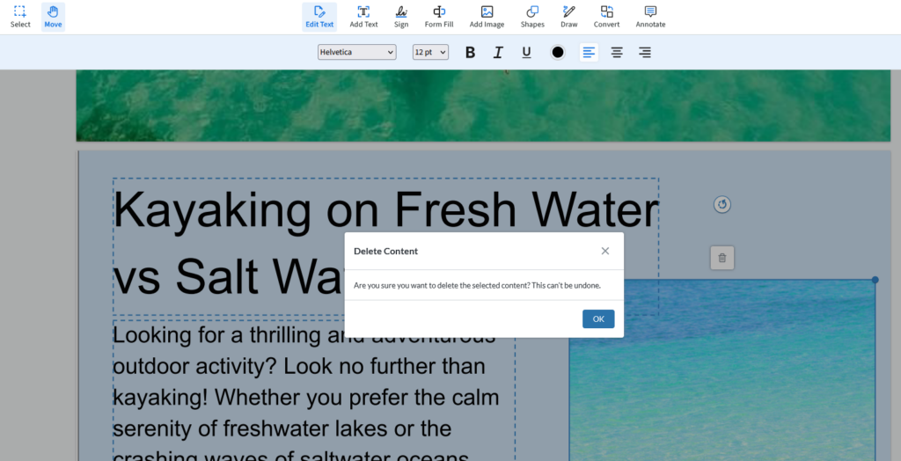Toggle underline text formatting
This screenshot has width=901, height=461.
(526, 53)
